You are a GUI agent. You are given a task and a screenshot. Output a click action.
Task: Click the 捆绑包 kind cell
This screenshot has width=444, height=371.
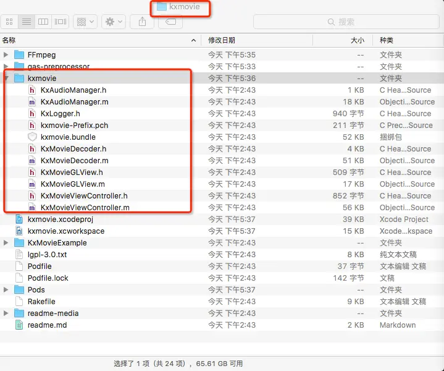point(391,137)
